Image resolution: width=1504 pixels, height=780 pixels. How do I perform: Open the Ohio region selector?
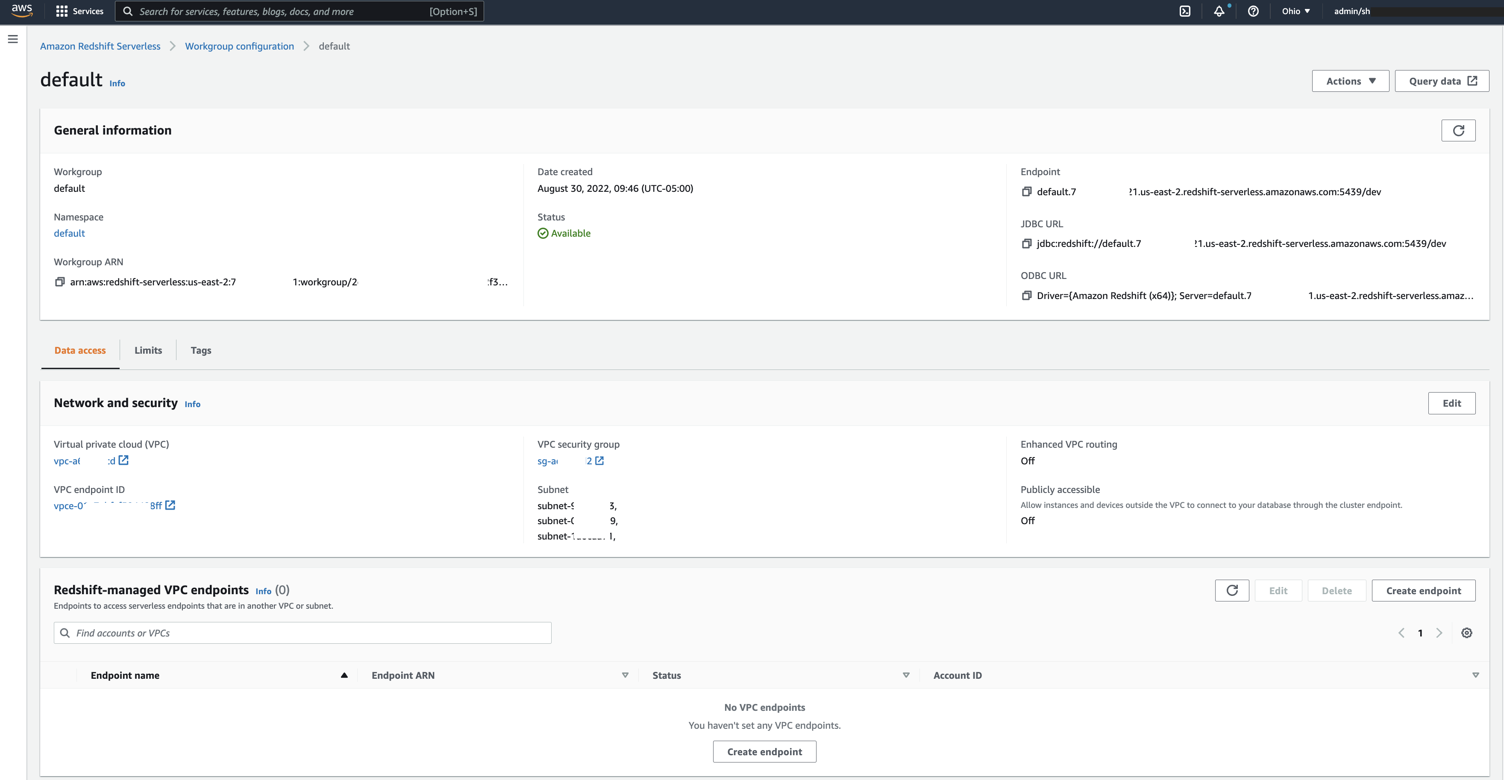click(1295, 11)
